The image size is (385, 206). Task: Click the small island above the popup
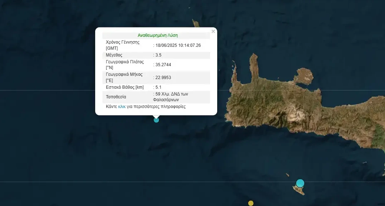[x=196, y=24]
